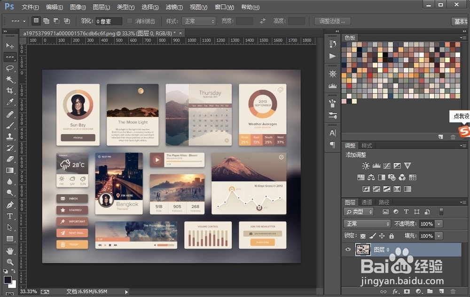Switch to the 路径 tab
Image resolution: width=470 pixels, height=297 pixels.
384,202
